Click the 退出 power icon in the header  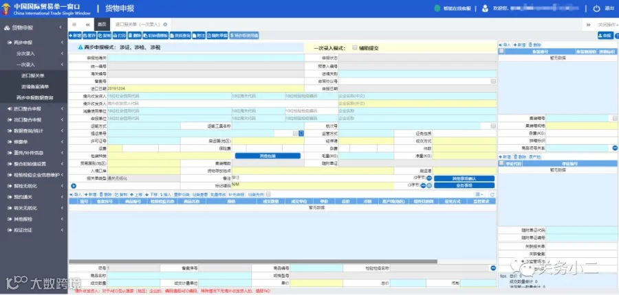[x=596, y=9]
